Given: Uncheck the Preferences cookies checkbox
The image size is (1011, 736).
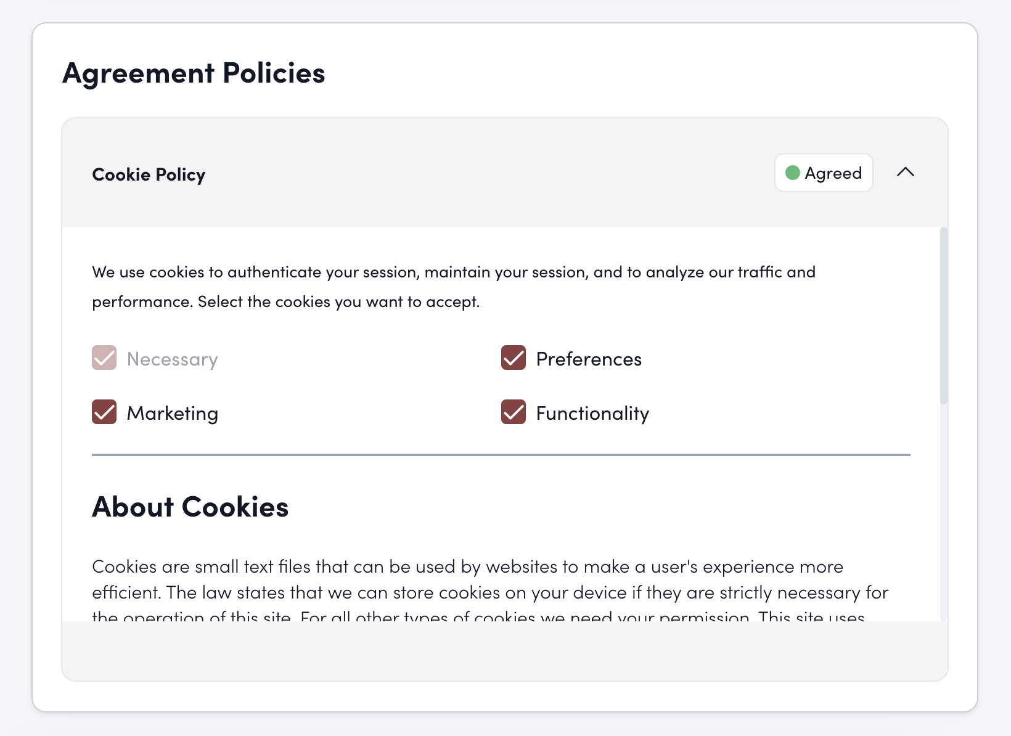Looking at the screenshot, I should click(514, 358).
